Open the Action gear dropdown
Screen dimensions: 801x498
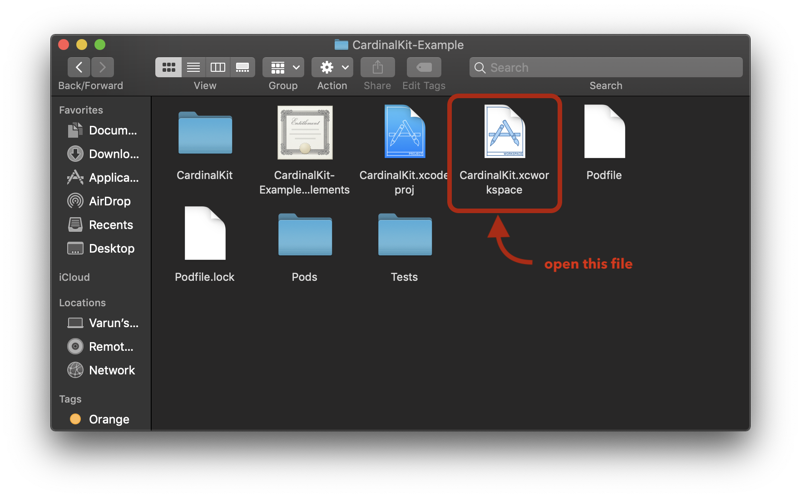pyautogui.click(x=332, y=67)
